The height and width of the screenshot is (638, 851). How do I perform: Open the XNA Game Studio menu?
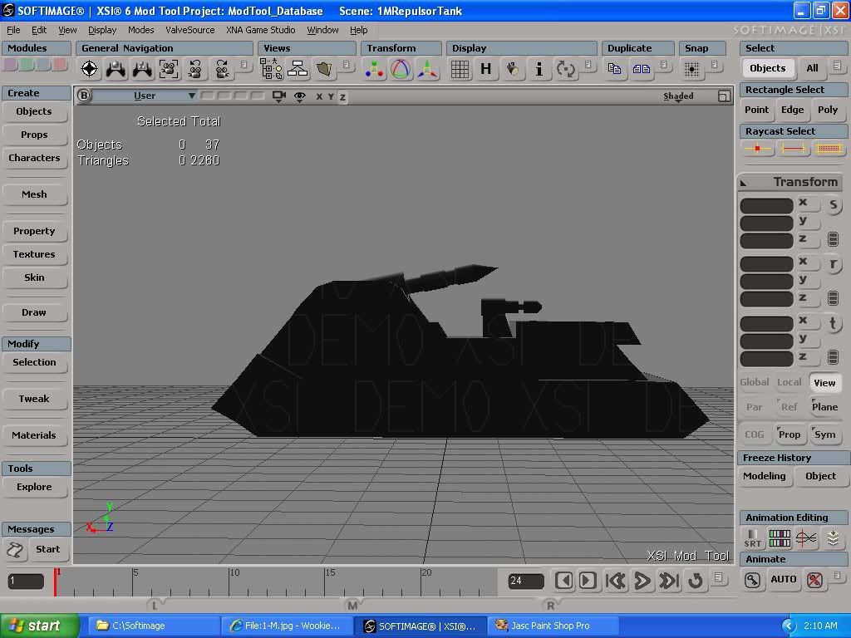260,30
